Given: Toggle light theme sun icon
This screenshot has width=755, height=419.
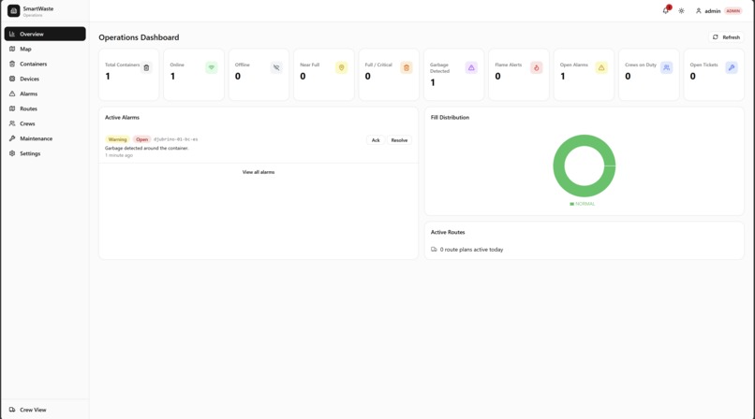Looking at the screenshot, I should (x=681, y=10).
